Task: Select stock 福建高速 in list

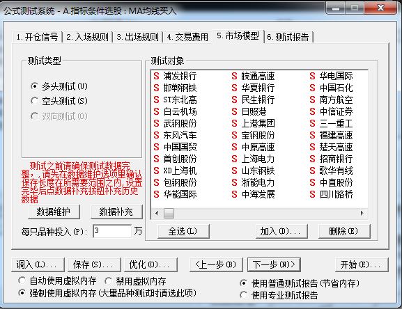Action: coord(336,135)
